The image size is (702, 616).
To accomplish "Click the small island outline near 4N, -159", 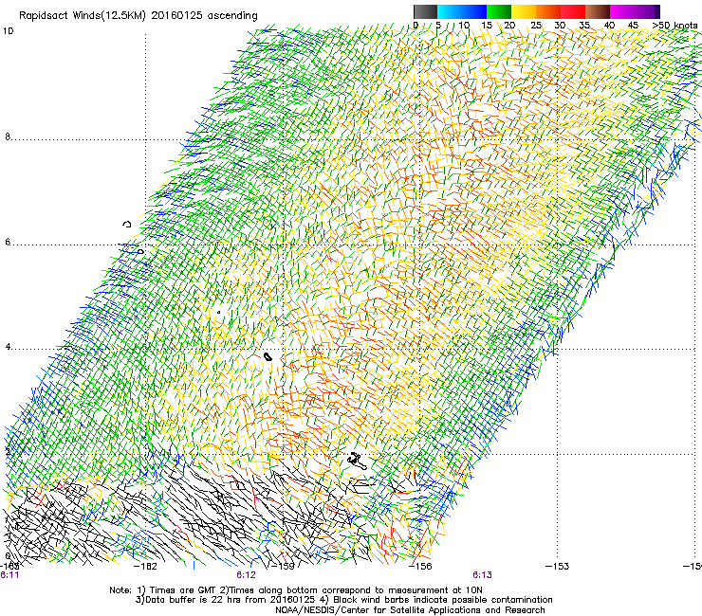I will (268, 356).
